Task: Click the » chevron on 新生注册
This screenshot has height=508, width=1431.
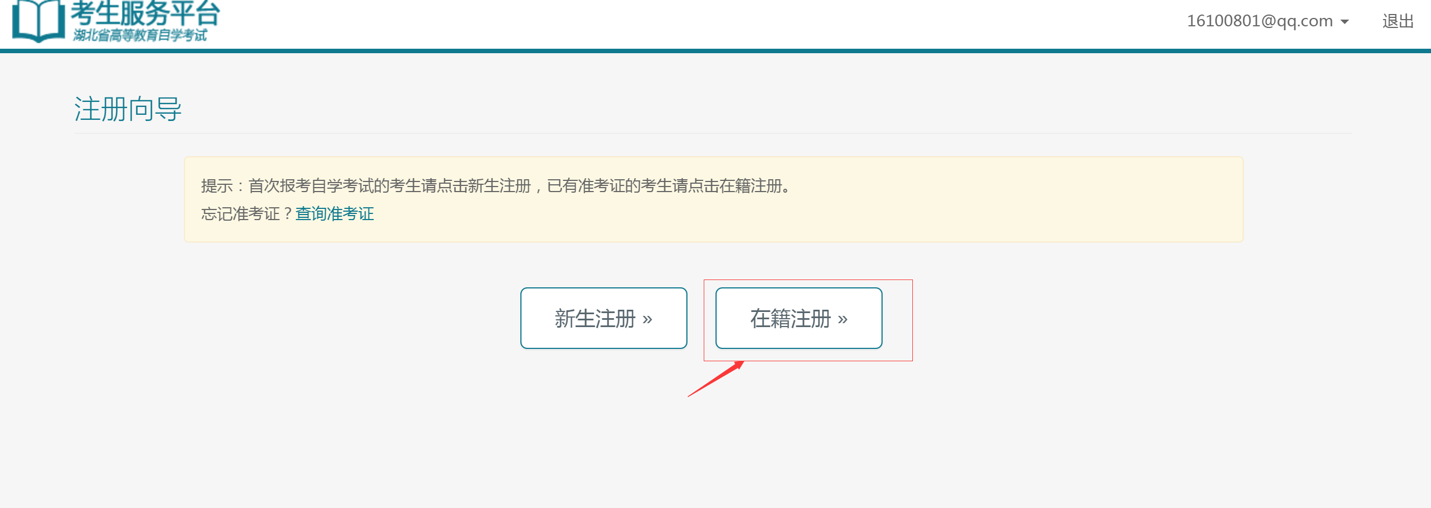Action: pos(648,319)
